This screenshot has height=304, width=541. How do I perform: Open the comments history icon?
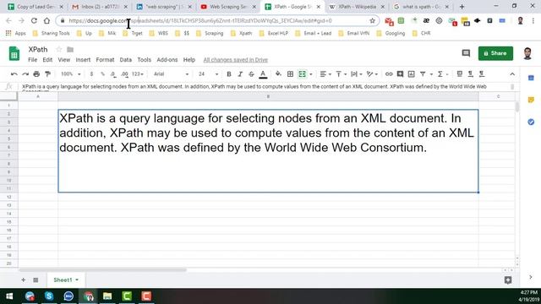coord(466,53)
